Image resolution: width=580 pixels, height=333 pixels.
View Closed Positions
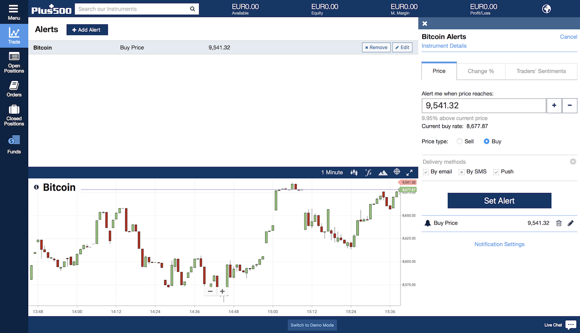pyautogui.click(x=14, y=115)
